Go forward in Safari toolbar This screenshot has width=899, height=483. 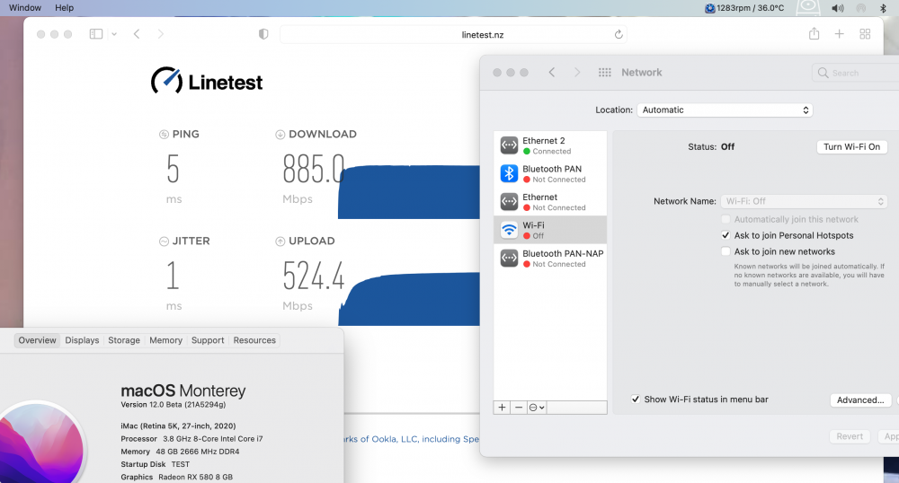(x=161, y=34)
